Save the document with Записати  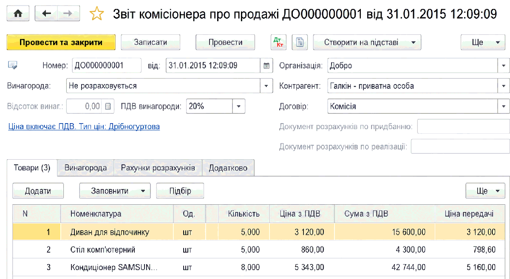(150, 42)
